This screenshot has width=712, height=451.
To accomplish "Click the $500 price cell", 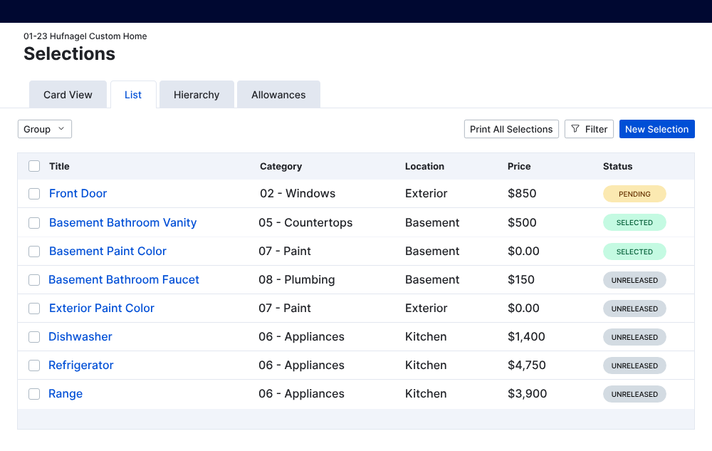I will click(x=522, y=222).
